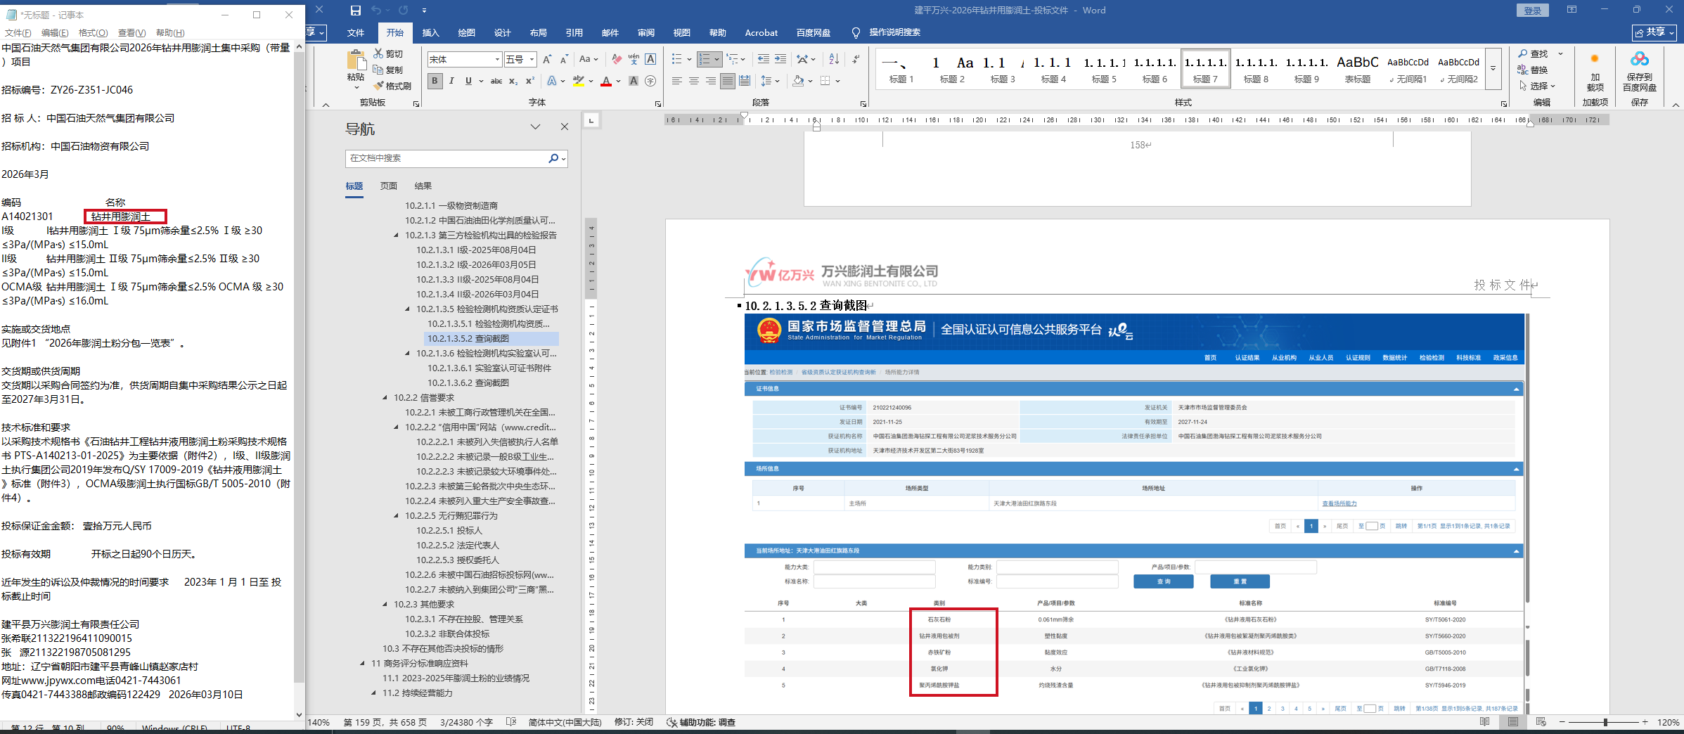
Task: Switch to the 页面 tab in navigation pane
Action: coord(389,186)
